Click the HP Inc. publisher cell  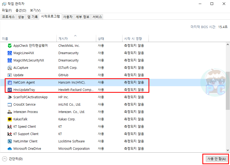63,97
